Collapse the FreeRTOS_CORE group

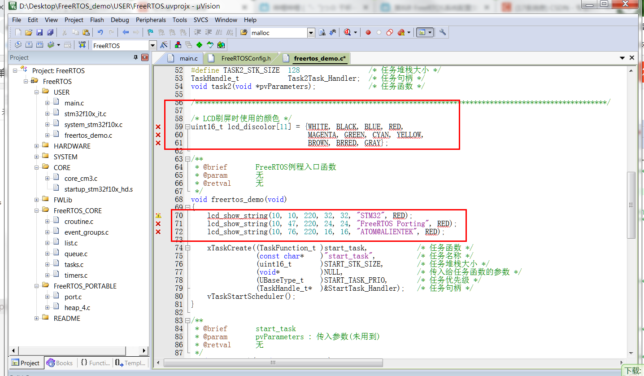pos(37,210)
